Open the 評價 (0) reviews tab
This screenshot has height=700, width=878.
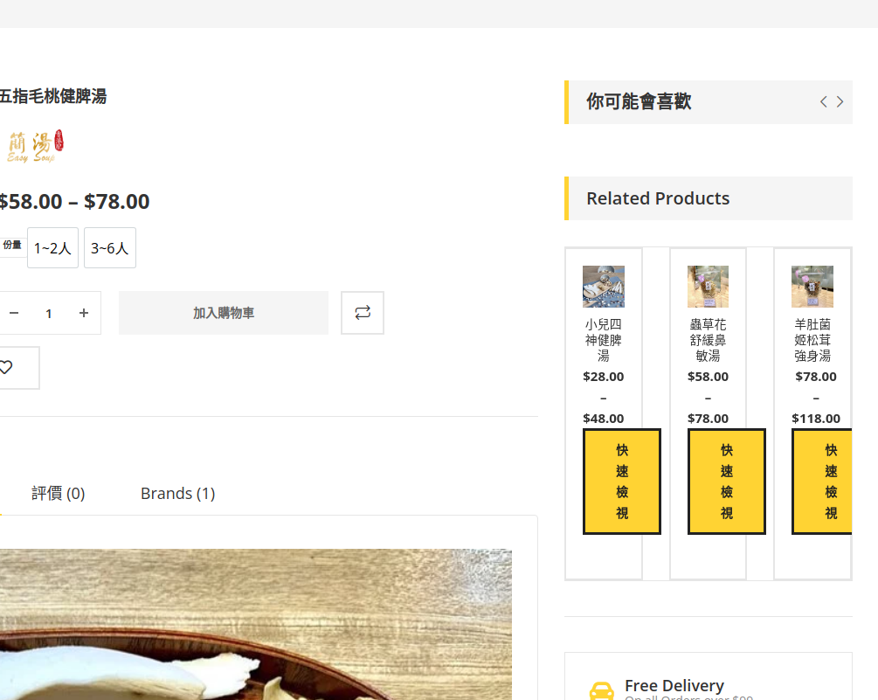(59, 494)
